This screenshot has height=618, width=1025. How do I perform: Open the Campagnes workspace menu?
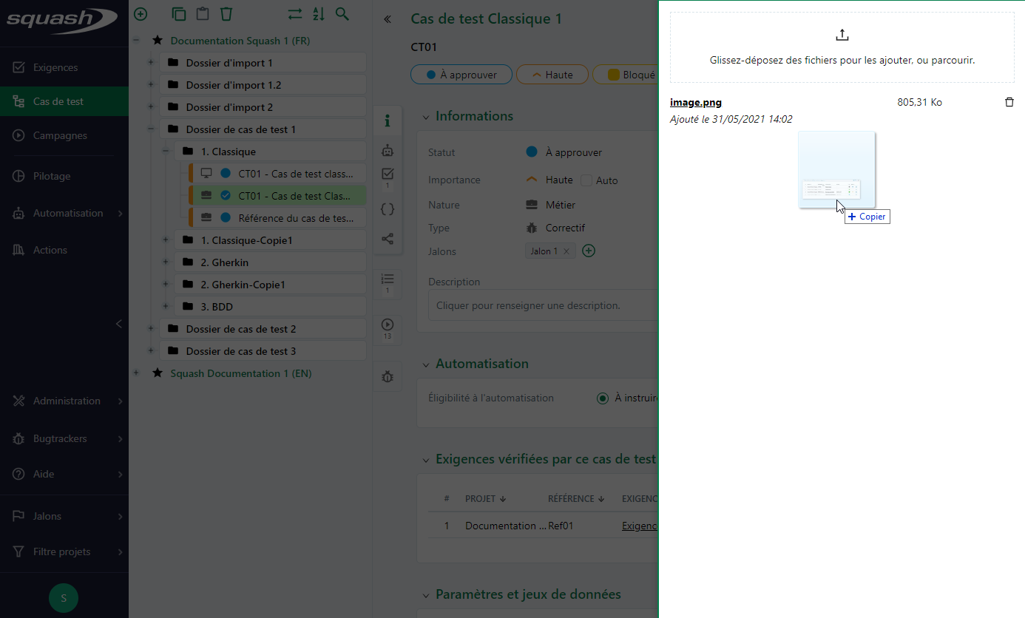point(60,135)
